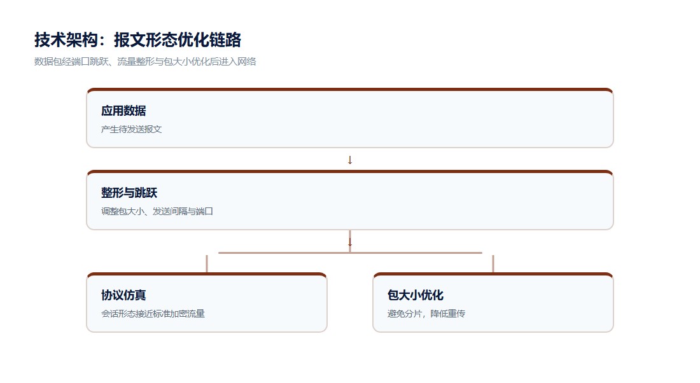Viewport: 700px width, 383px height.
Task: Click the text 会话形态接近标准加密流量
Action: coord(153,314)
